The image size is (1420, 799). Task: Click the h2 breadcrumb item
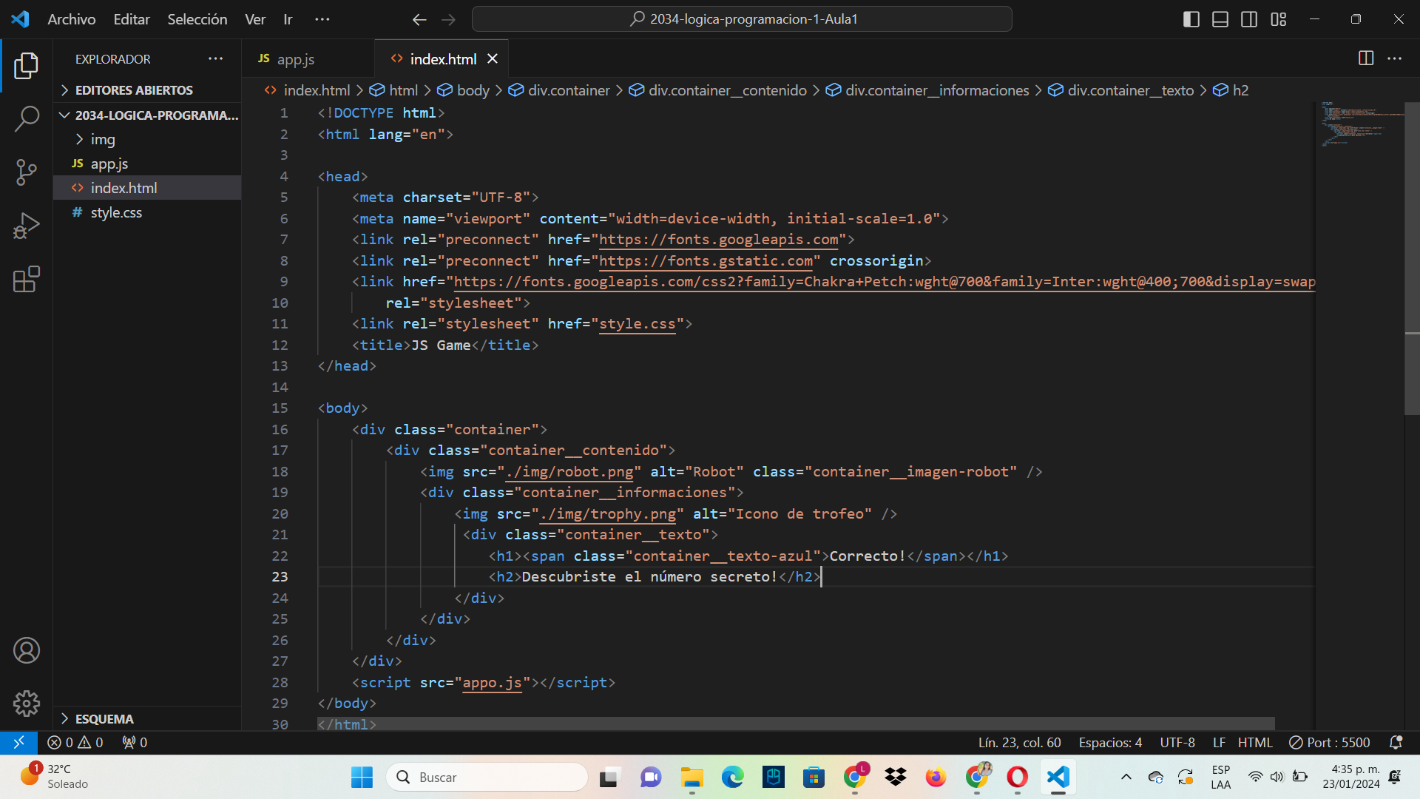click(1231, 90)
